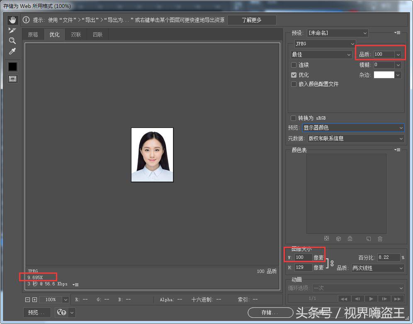Enable the 连续 progressive checkbox
Viewport: 413px width, 324px height.
coord(294,65)
